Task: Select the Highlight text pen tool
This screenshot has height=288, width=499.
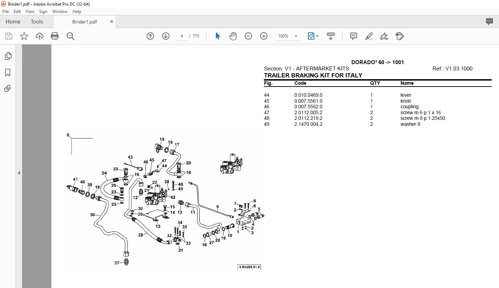Action: coord(369,36)
